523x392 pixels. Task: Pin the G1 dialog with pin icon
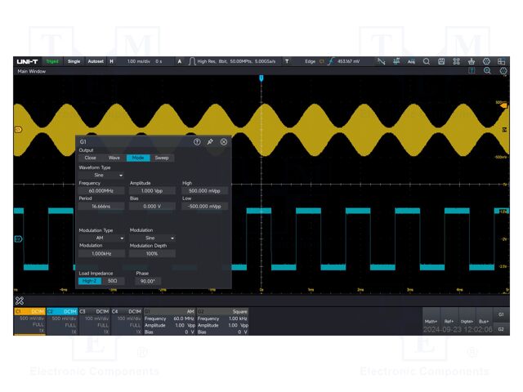(x=210, y=141)
